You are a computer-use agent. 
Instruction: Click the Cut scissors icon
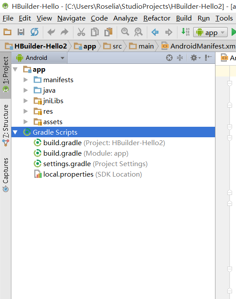81,32
